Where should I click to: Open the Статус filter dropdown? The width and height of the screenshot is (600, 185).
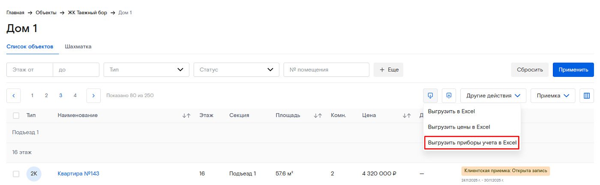[x=236, y=70]
